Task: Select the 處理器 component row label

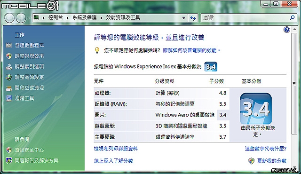Action: click(103, 93)
